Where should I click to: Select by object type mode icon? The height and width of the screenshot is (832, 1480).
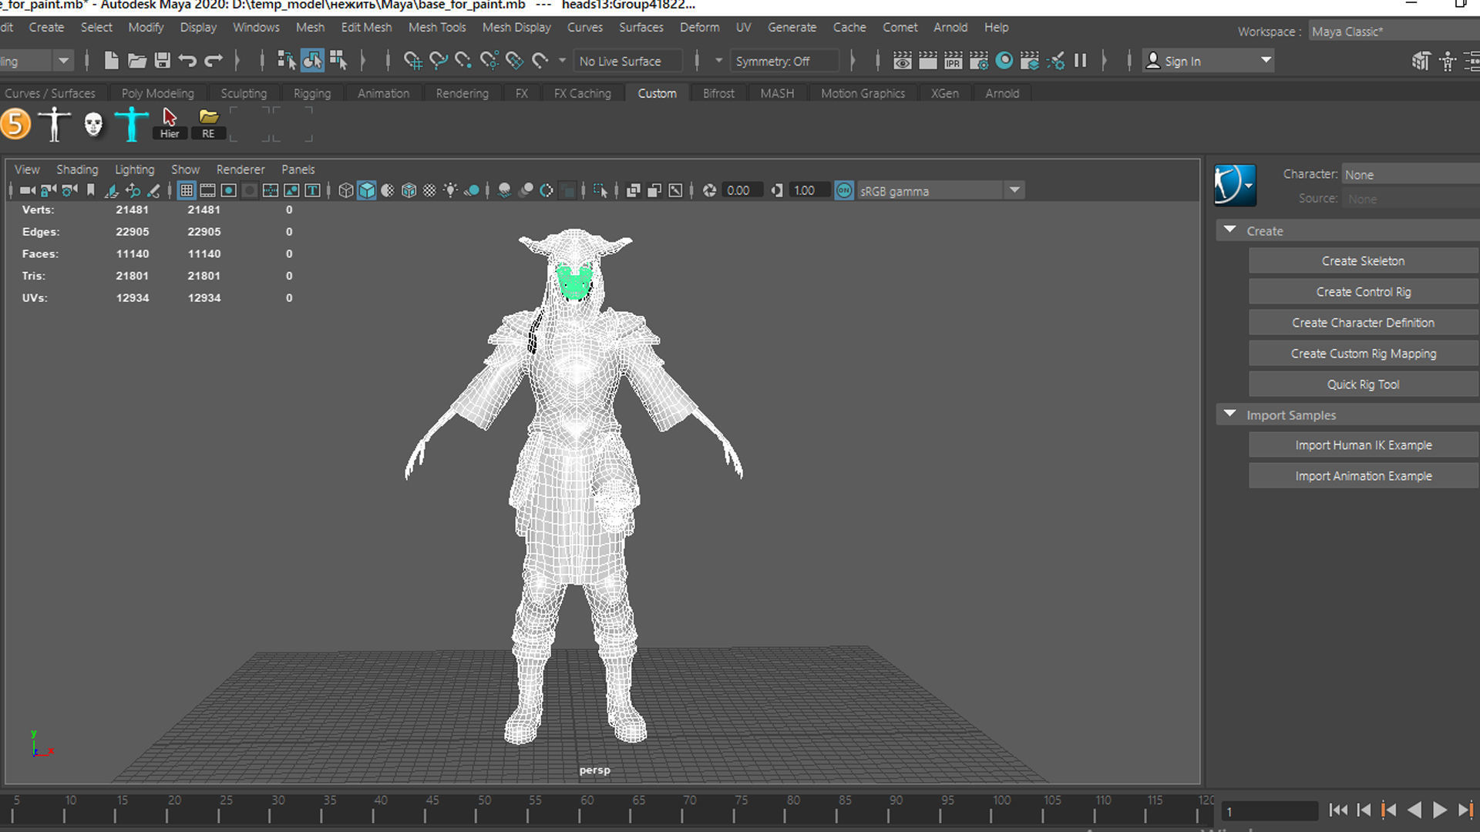tap(312, 61)
